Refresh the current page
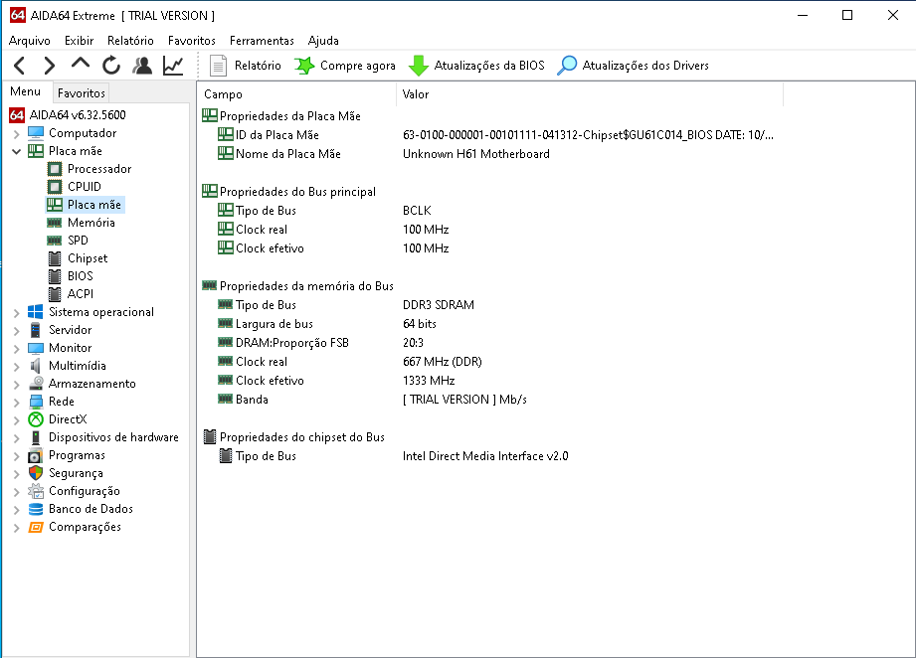Screen dimensions: 916x658 (x=111, y=66)
